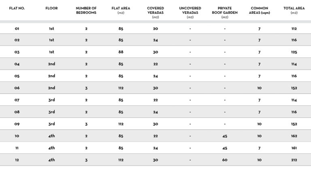Click the total area value 162
This screenshot has width=311, height=170.
[294, 136]
